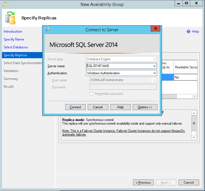Select the Validation step
The image size is (205, 191).
(x=11, y=71)
